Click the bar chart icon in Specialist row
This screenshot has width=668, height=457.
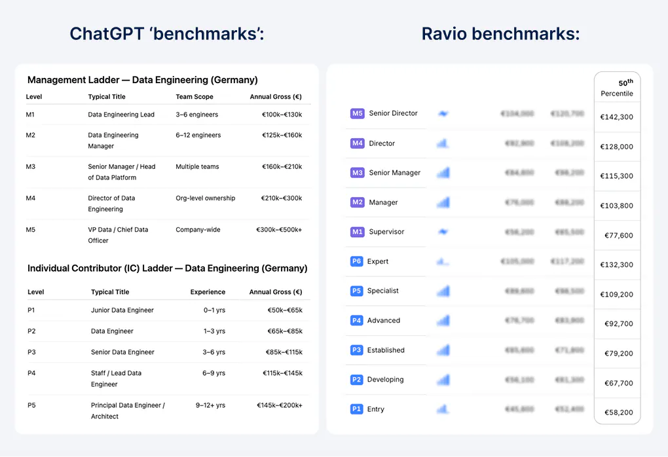pyautogui.click(x=443, y=291)
